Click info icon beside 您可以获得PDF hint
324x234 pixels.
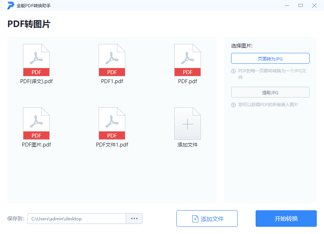coord(233,105)
